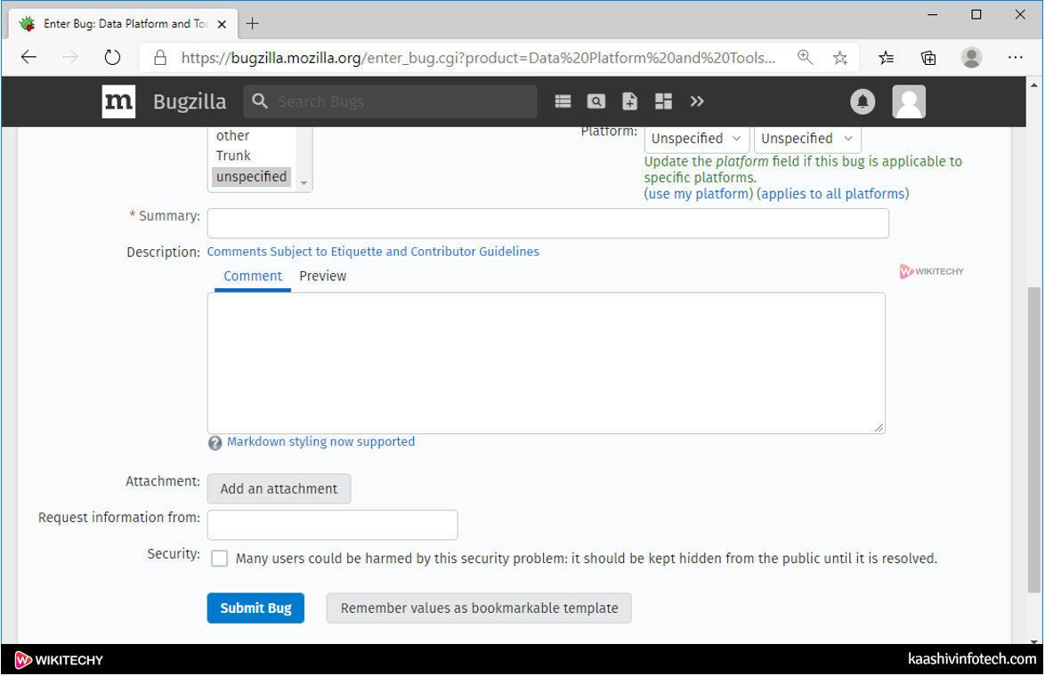Add this page to browser favorites
Image resolution: width=1045 pixels, height=676 pixels.
pos(839,58)
